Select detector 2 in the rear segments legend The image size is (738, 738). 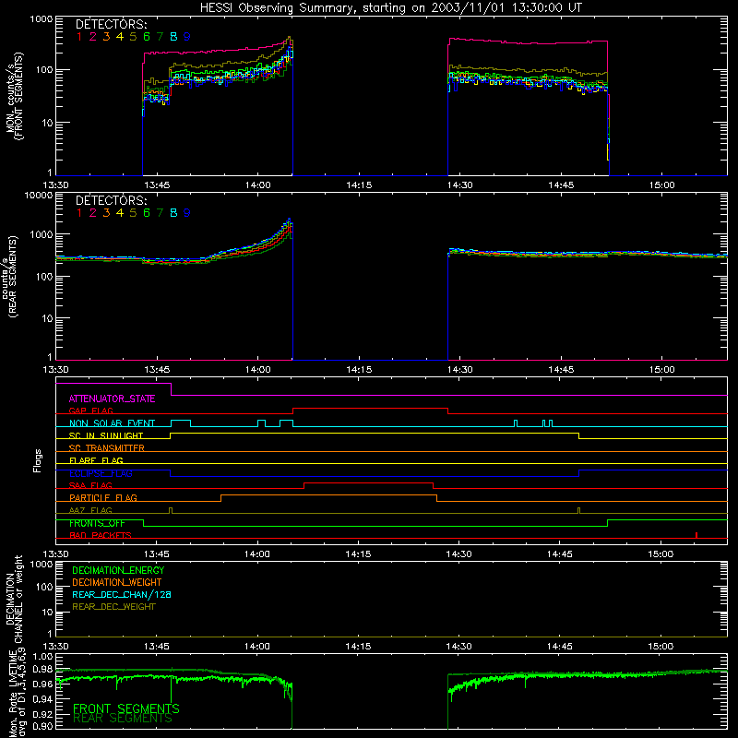click(x=93, y=213)
